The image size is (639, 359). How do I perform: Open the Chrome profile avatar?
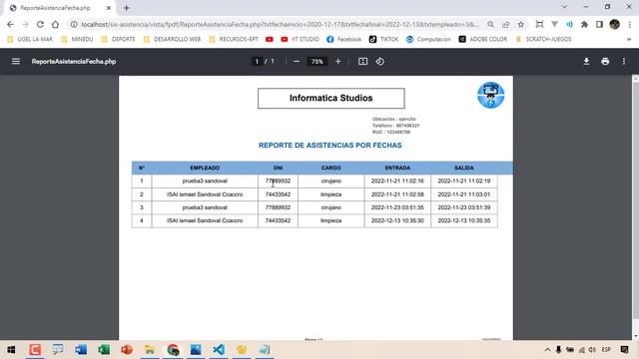click(615, 24)
